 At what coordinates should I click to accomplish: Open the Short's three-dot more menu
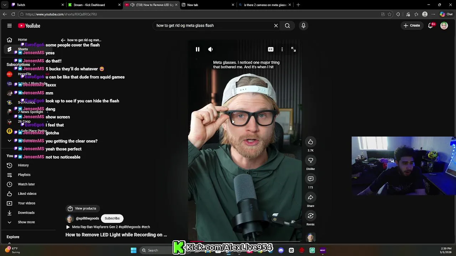tap(282, 49)
